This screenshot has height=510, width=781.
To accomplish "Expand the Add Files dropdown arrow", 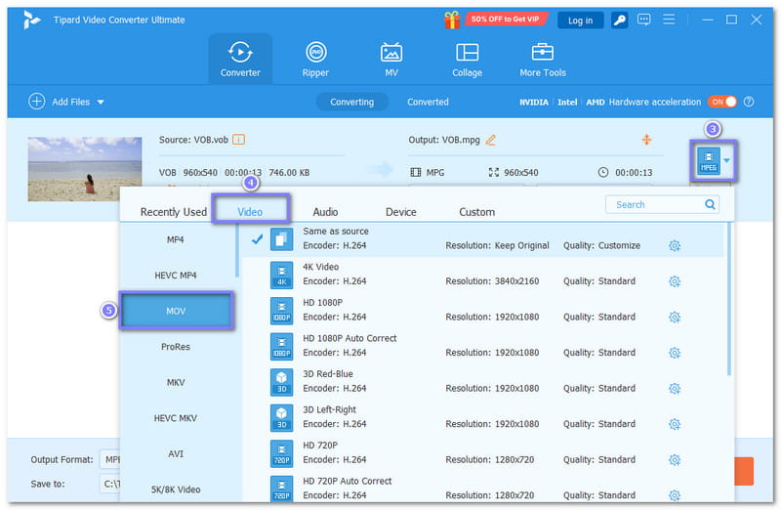I will coord(101,102).
